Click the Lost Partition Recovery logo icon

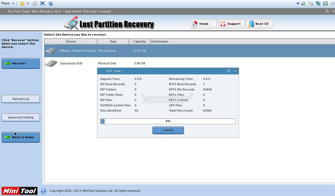tap(71, 23)
